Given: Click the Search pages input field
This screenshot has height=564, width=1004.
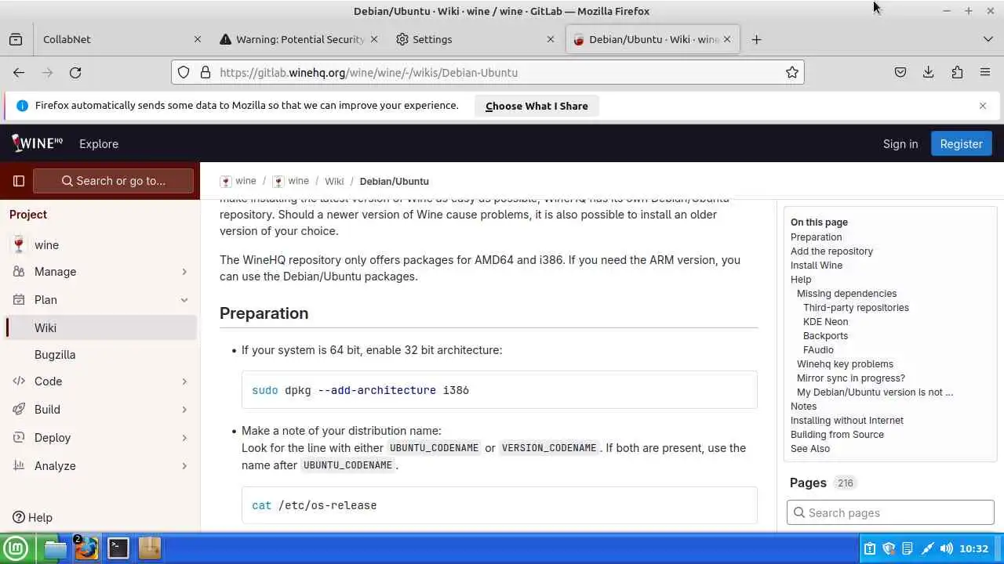Looking at the screenshot, I should coord(890,512).
